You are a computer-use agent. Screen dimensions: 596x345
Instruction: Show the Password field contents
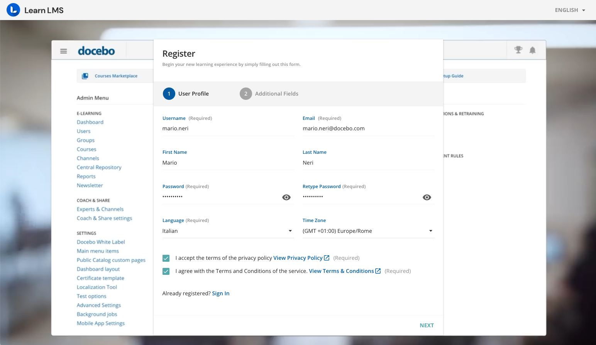tap(286, 197)
